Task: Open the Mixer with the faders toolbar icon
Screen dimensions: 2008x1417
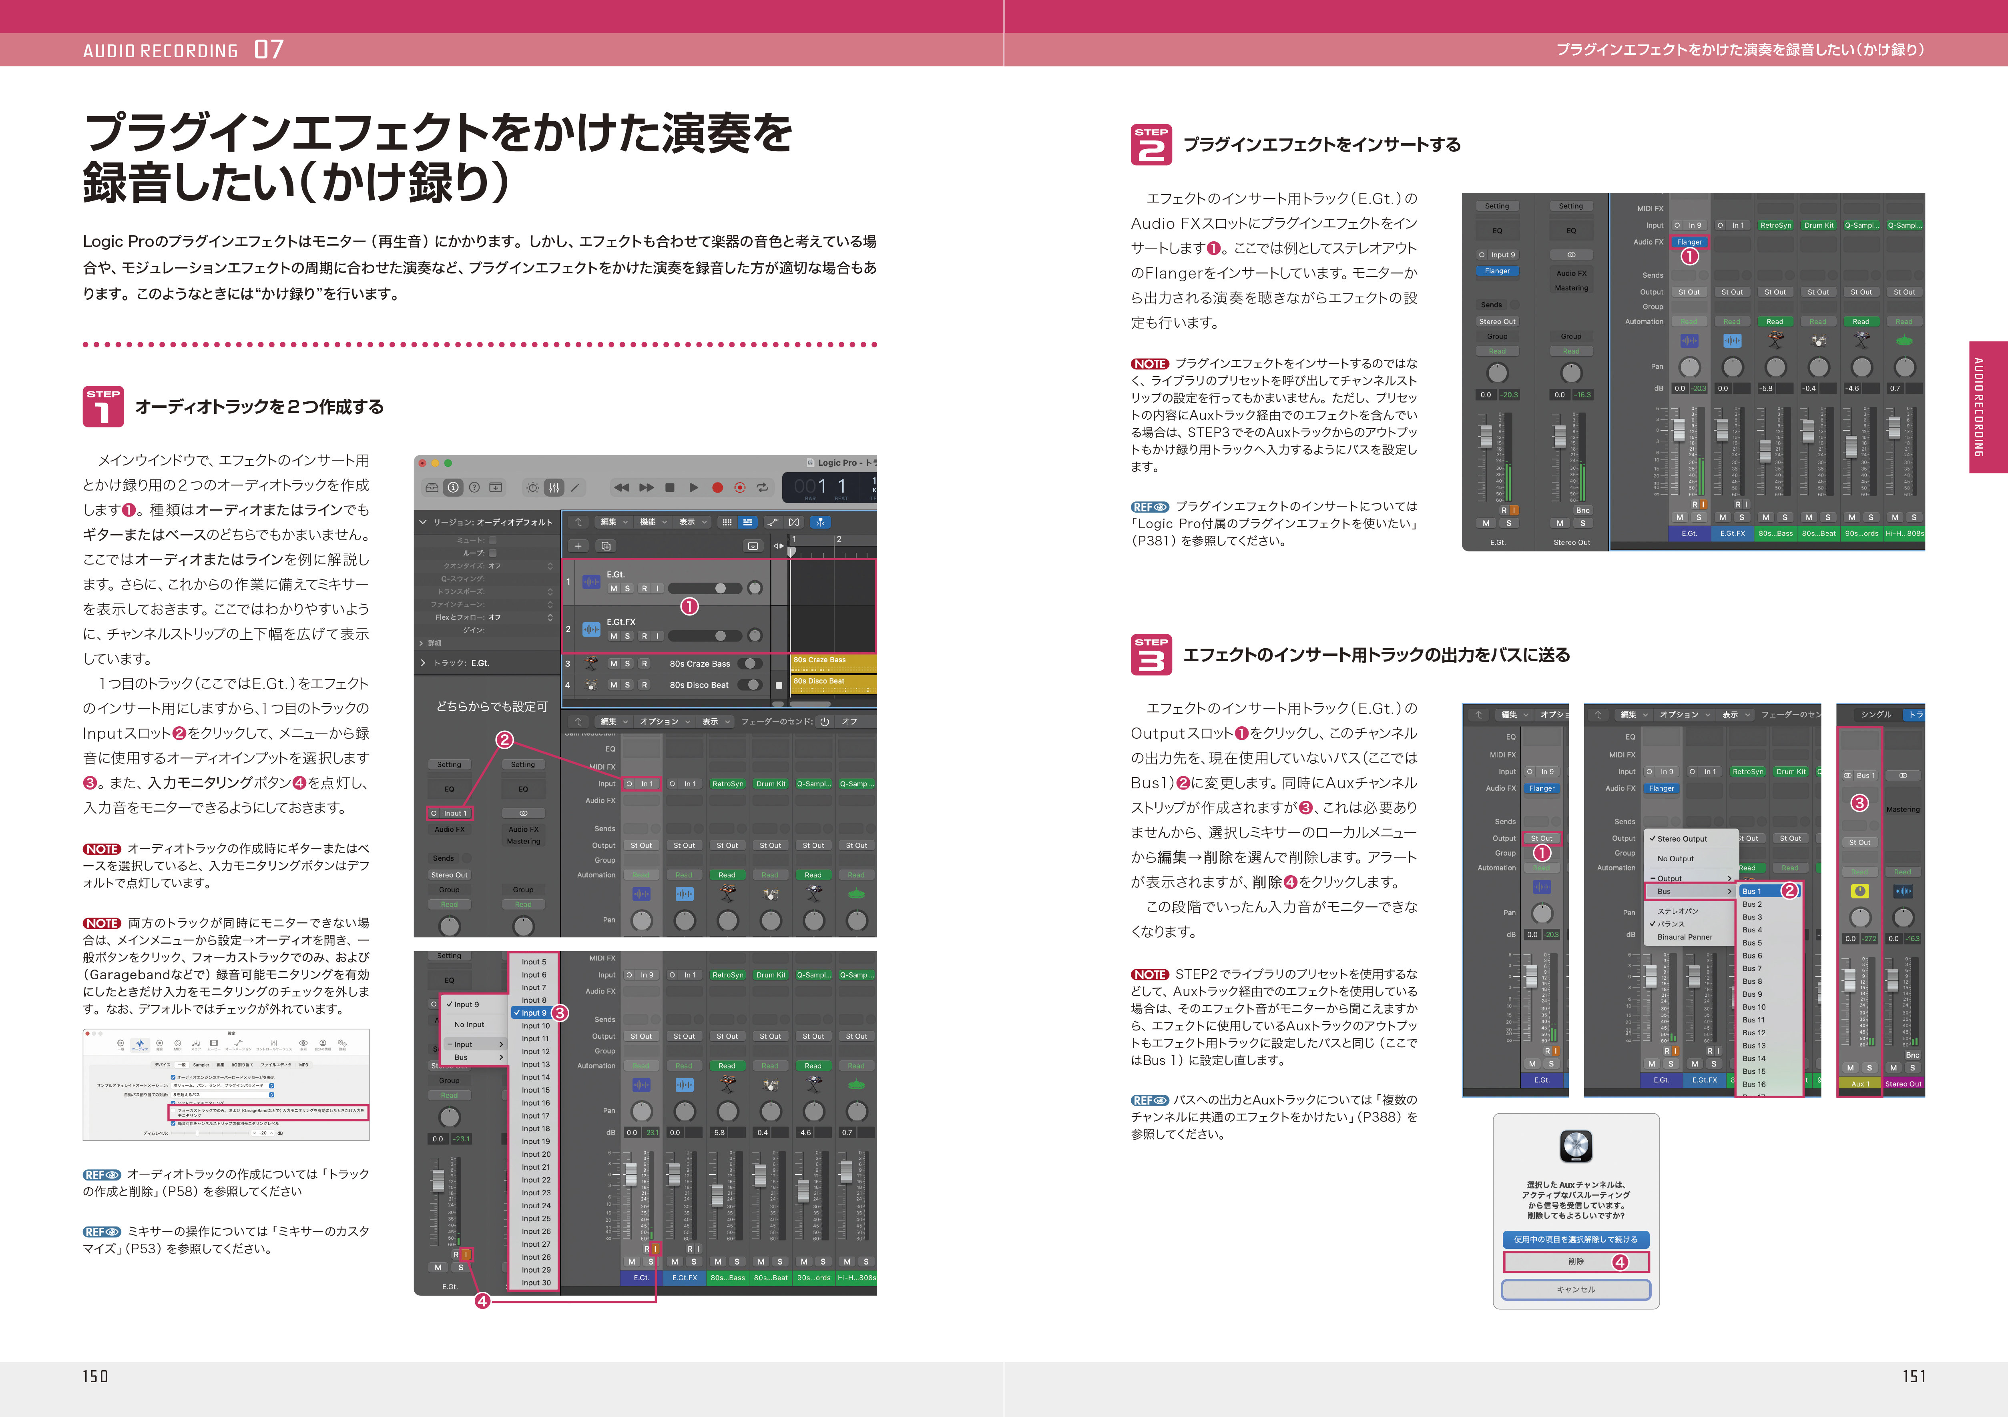Action: [x=554, y=488]
